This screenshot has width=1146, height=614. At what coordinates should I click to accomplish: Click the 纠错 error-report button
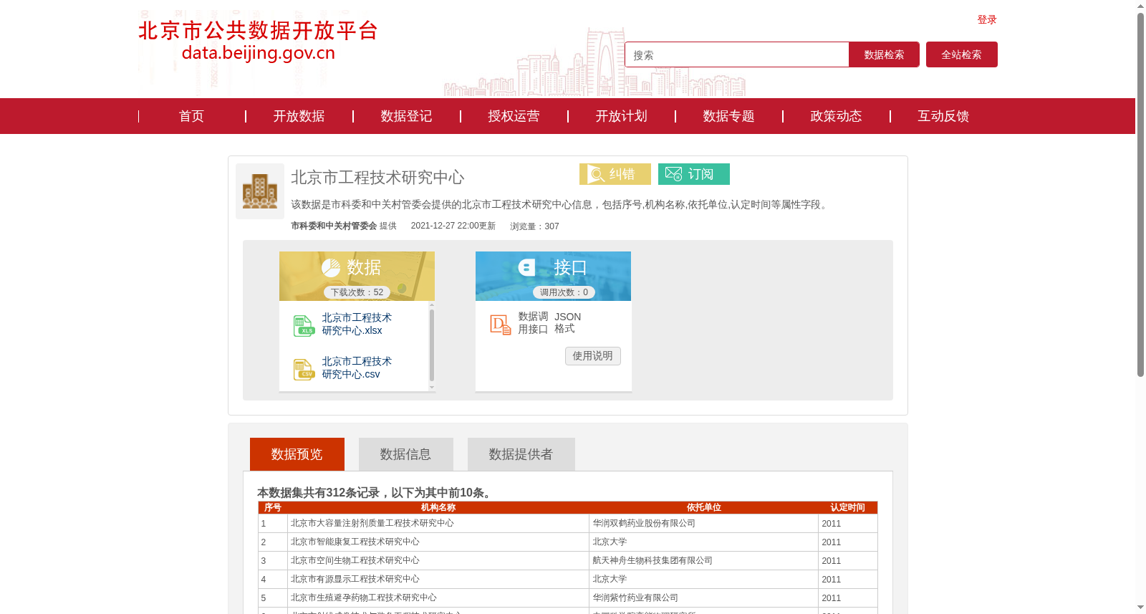(x=615, y=174)
